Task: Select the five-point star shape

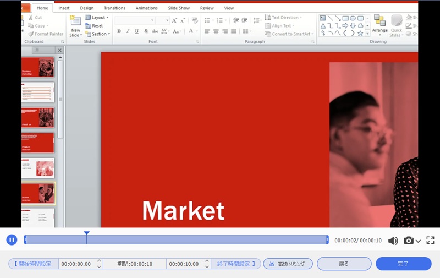Action: coord(360,34)
